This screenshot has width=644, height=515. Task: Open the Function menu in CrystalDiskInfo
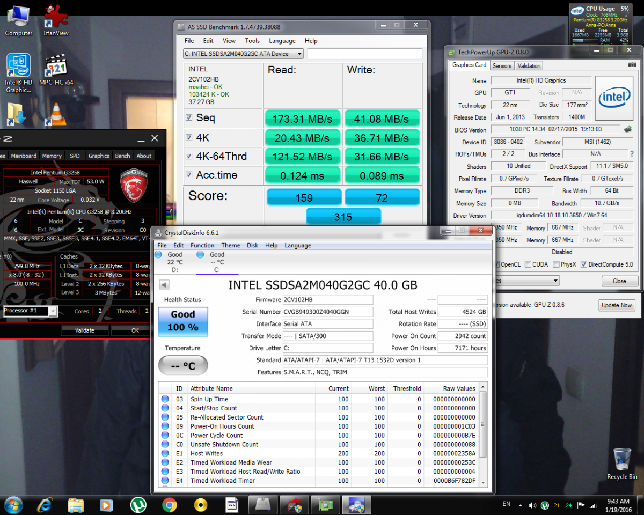point(202,245)
